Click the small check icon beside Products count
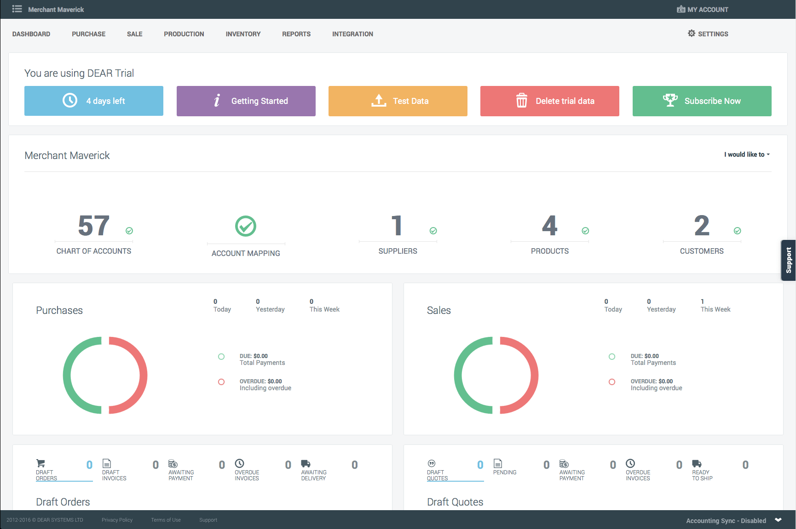 pos(585,231)
